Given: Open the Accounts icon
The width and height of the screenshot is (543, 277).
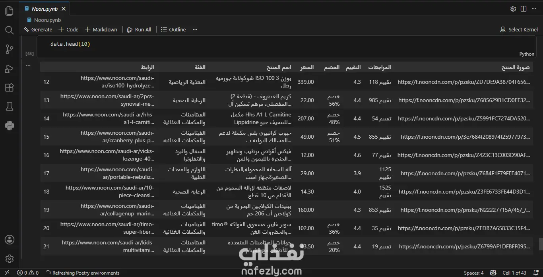Looking at the screenshot, I should 9,240.
